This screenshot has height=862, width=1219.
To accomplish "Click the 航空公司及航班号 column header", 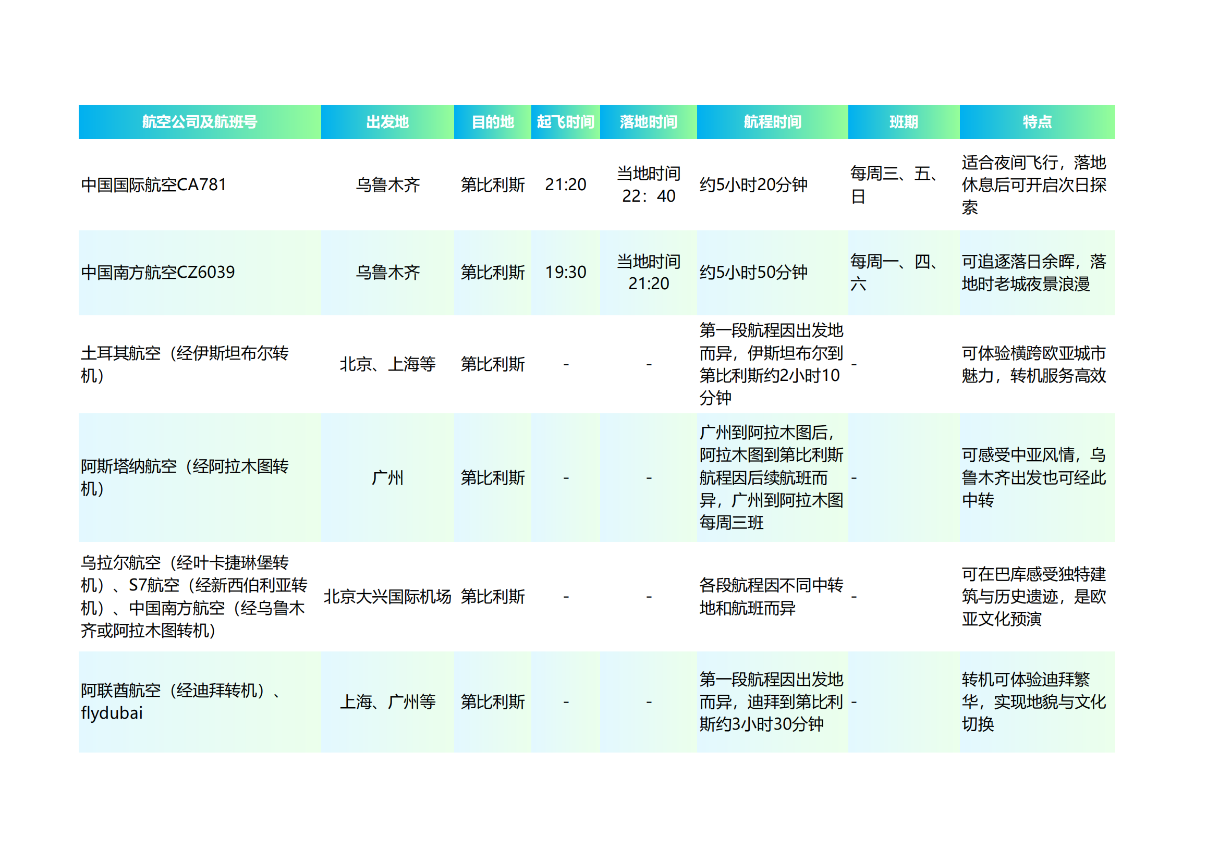I will [x=200, y=122].
